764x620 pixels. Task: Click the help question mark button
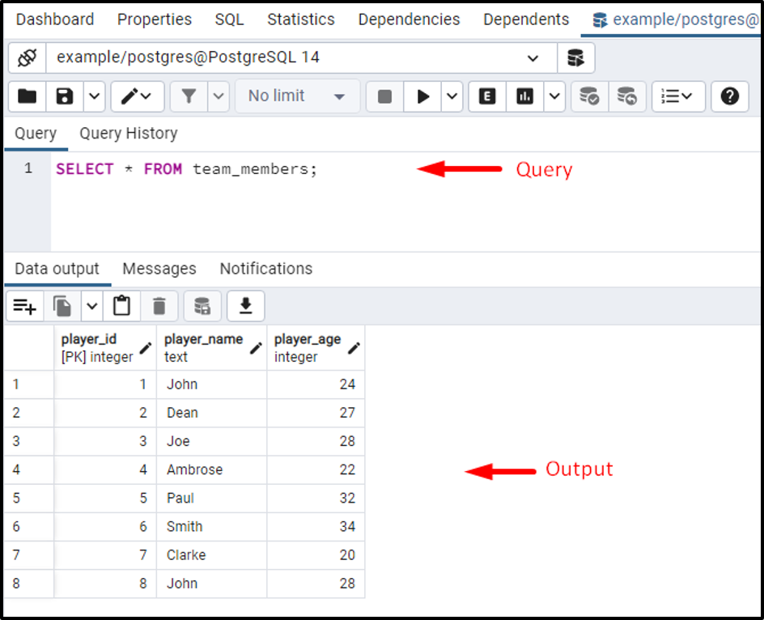tap(729, 96)
